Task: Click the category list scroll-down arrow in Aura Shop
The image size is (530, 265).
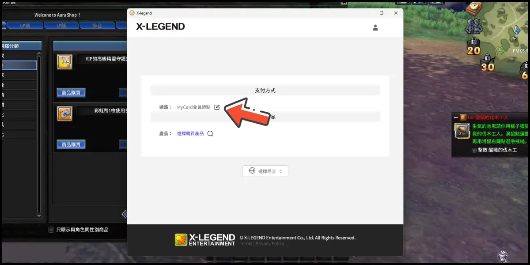Action: (x=39, y=216)
